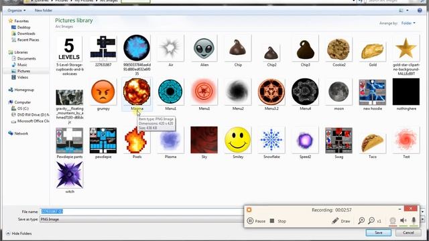429x241 pixels.
Task: Toggle webcam in recorder toolbar
Action: 393,221
